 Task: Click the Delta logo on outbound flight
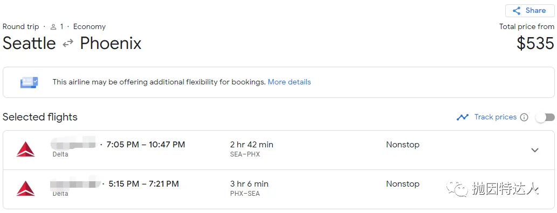point(25,149)
